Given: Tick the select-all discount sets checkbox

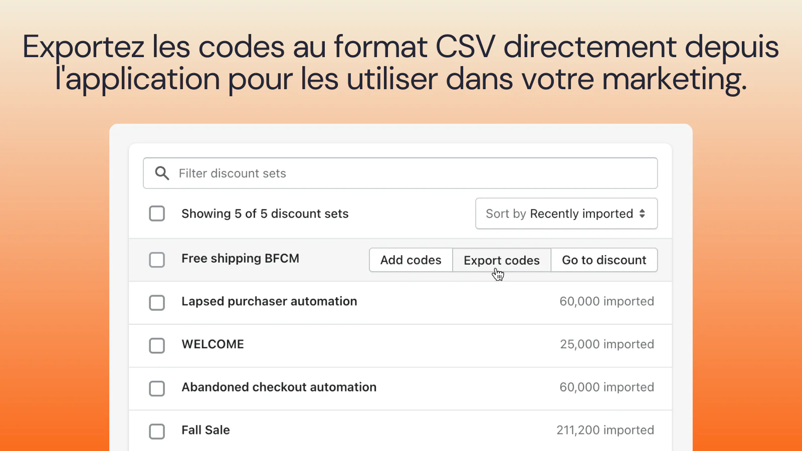Looking at the screenshot, I should (x=157, y=213).
